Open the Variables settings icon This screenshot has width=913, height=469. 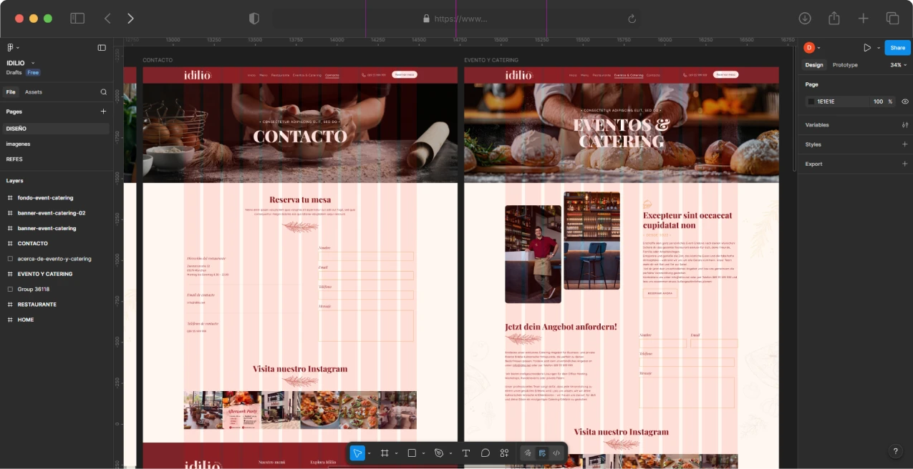[x=904, y=125]
